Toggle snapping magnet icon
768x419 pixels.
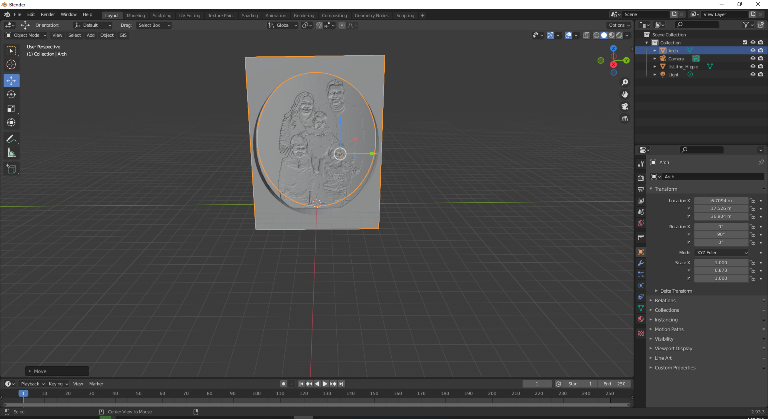click(x=319, y=25)
